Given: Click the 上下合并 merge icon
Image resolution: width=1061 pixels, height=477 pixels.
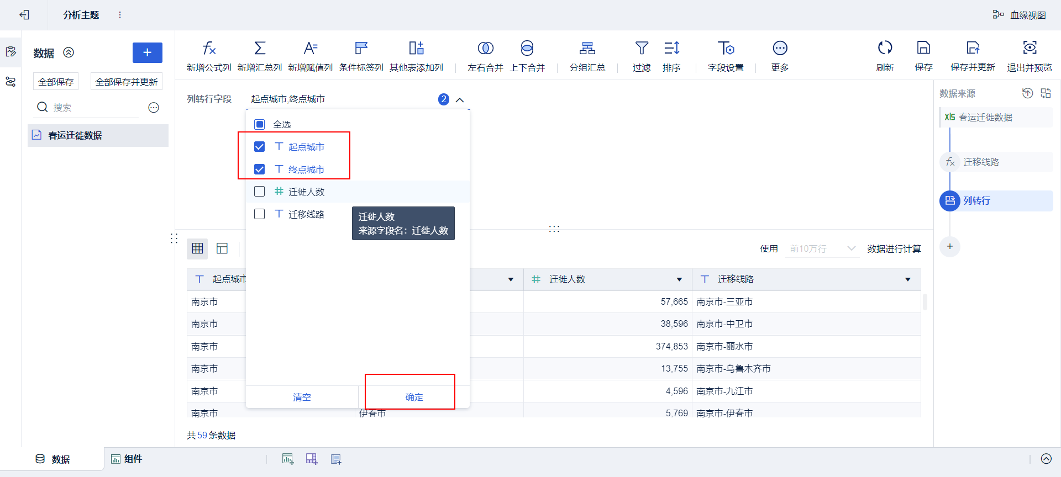Looking at the screenshot, I should [x=527, y=49].
